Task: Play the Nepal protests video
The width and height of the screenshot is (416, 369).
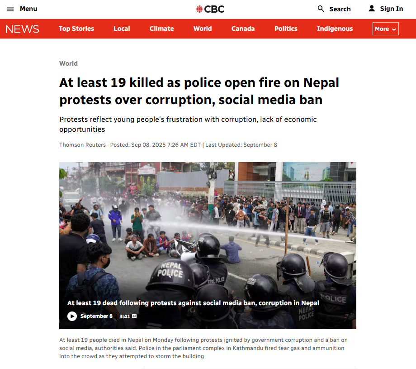Action: coord(72,316)
